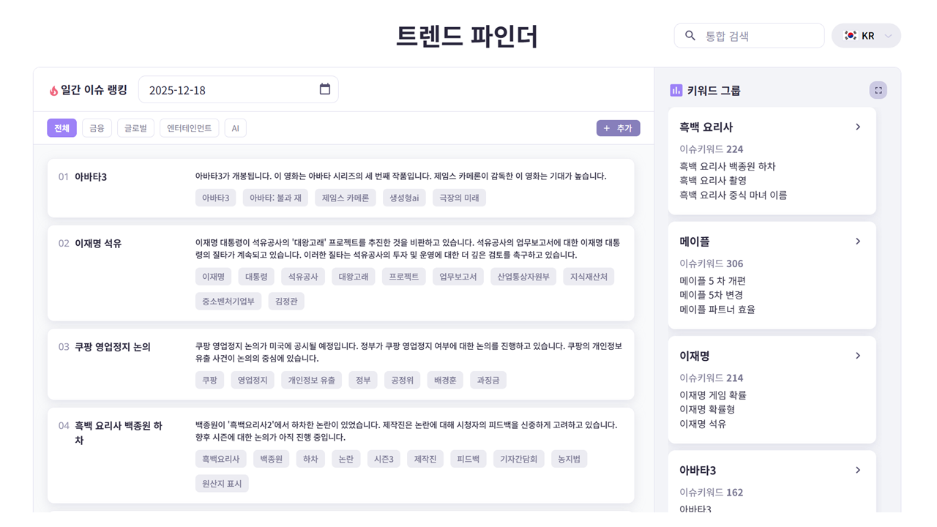
Task: Open the calendar date picker icon
Action: (x=325, y=89)
